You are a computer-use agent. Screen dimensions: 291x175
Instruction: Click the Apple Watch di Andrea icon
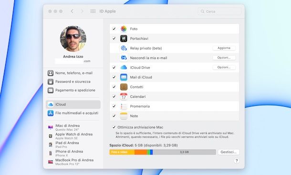[x=51, y=136]
